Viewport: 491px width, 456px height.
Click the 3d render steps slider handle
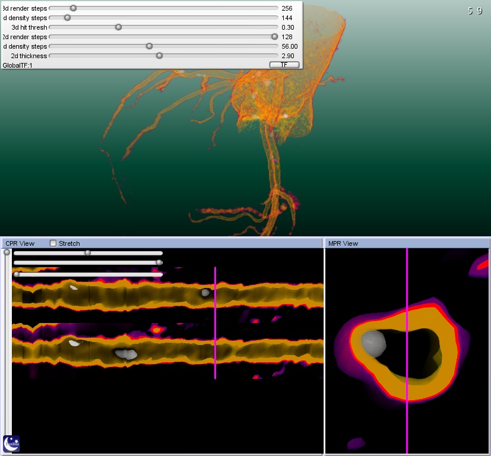73,8
